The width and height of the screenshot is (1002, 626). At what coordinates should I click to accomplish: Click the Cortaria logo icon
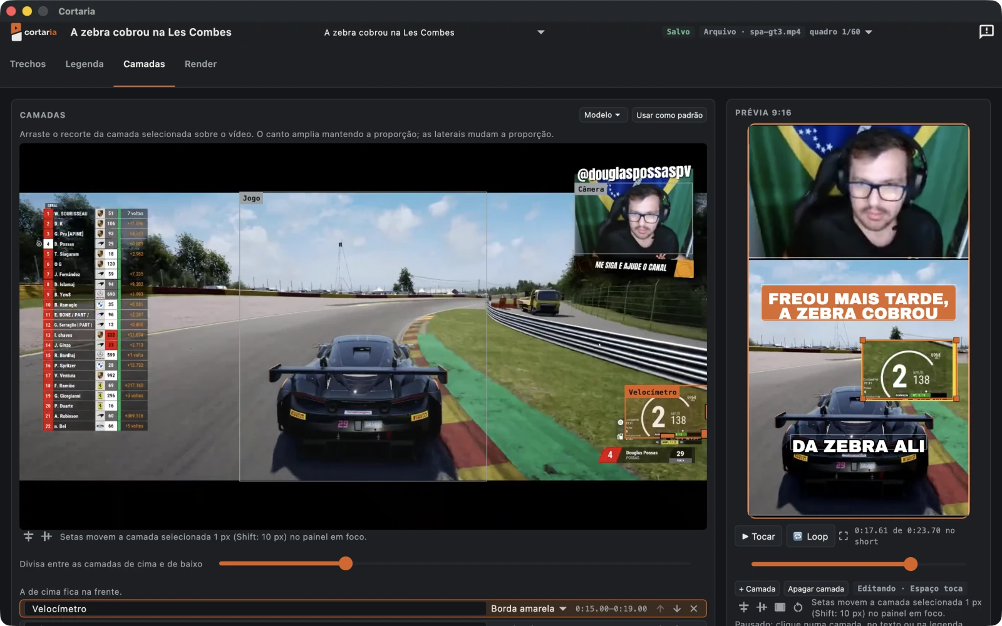(16, 32)
